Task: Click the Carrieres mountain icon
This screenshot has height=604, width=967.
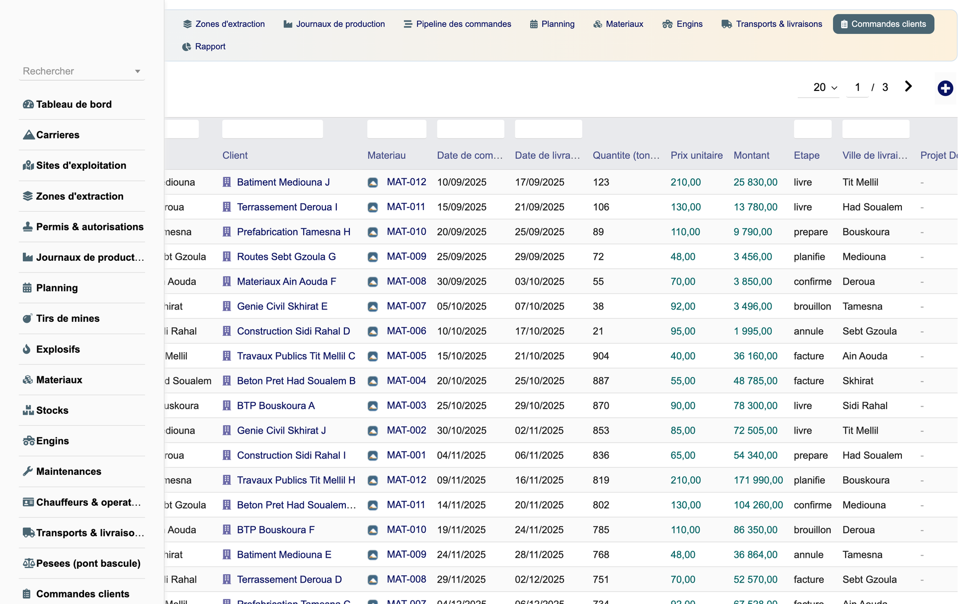Action: (x=28, y=135)
